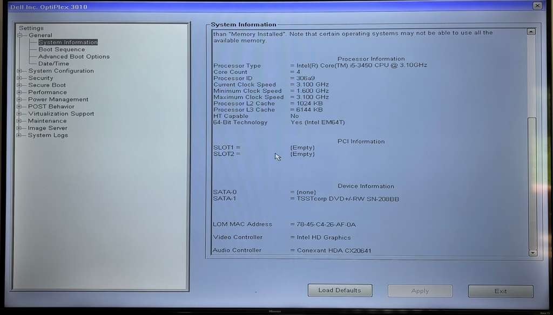Select Virtualization Support label
The image size is (553, 315).
point(62,114)
